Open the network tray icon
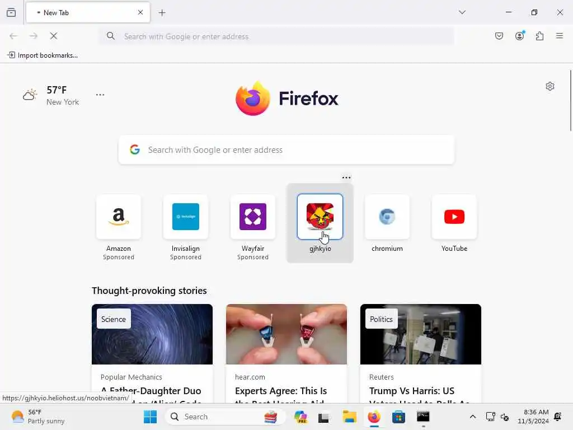Image resolution: width=573 pixels, height=430 pixels. tap(490, 417)
